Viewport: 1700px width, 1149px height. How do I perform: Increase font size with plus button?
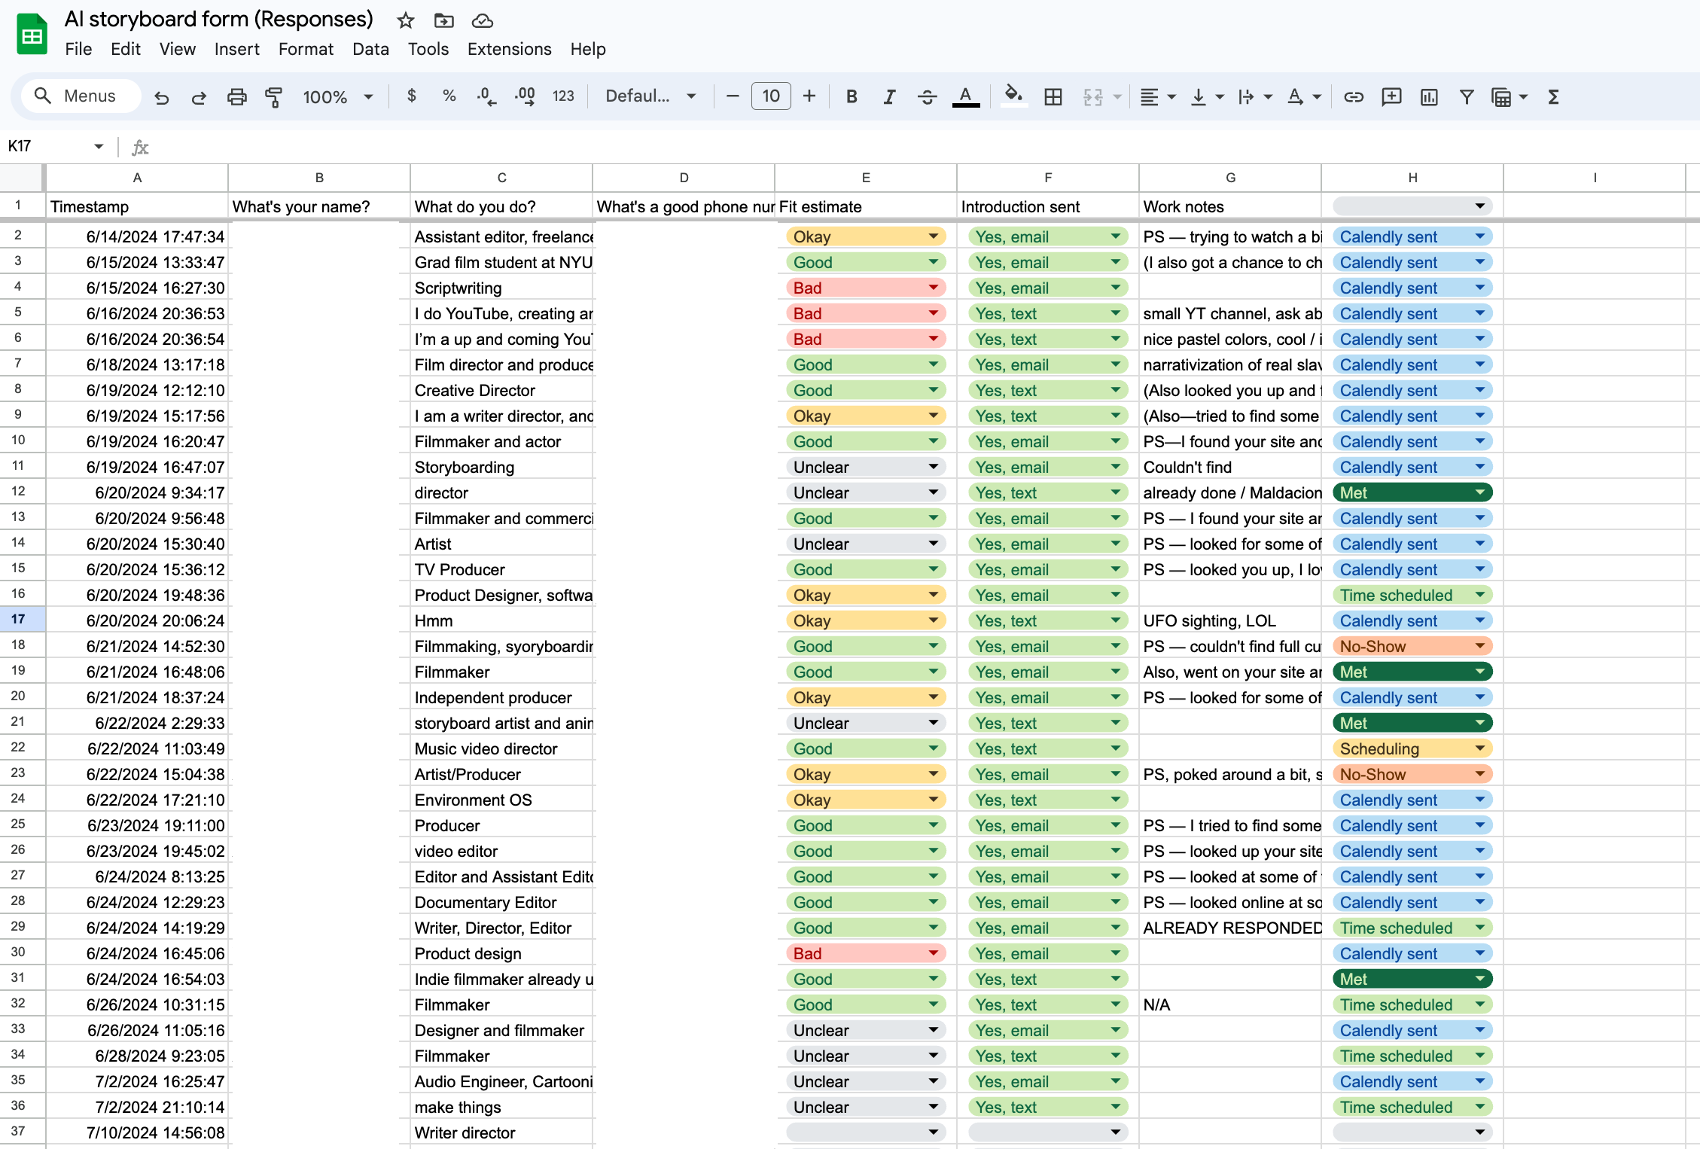[809, 96]
